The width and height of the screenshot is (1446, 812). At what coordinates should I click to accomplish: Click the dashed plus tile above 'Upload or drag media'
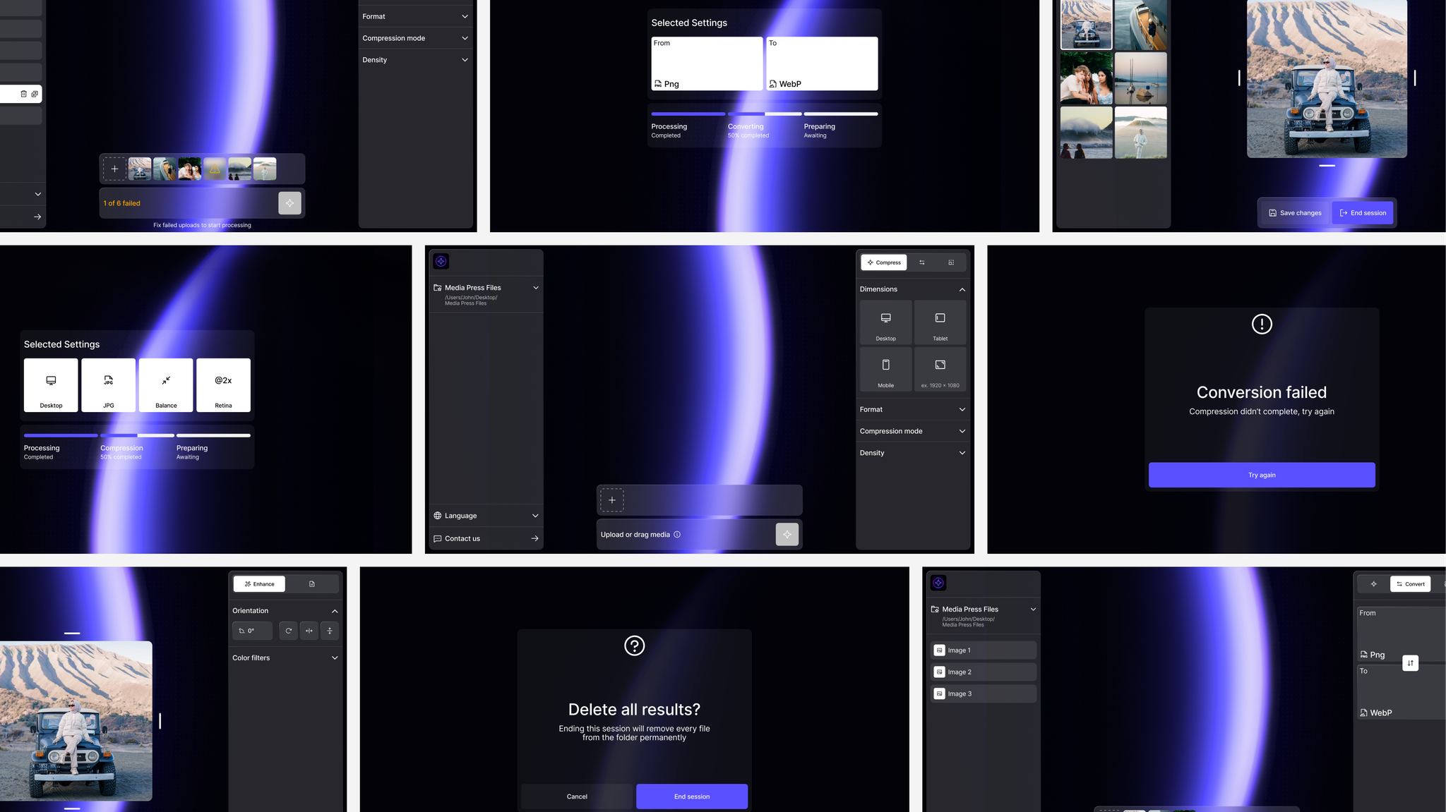tap(612, 500)
